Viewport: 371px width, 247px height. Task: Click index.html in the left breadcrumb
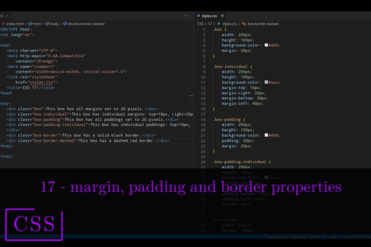(x=15, y=23)
